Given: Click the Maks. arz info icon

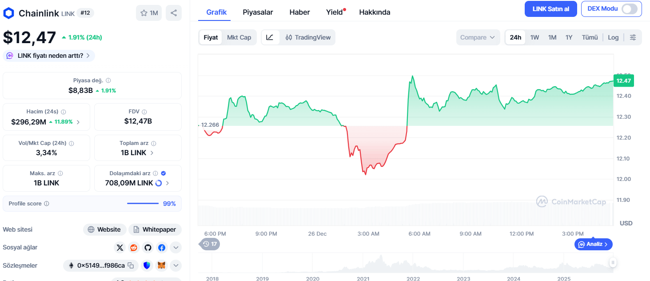Looking at the screenshot, I should (x=60, y=173).
